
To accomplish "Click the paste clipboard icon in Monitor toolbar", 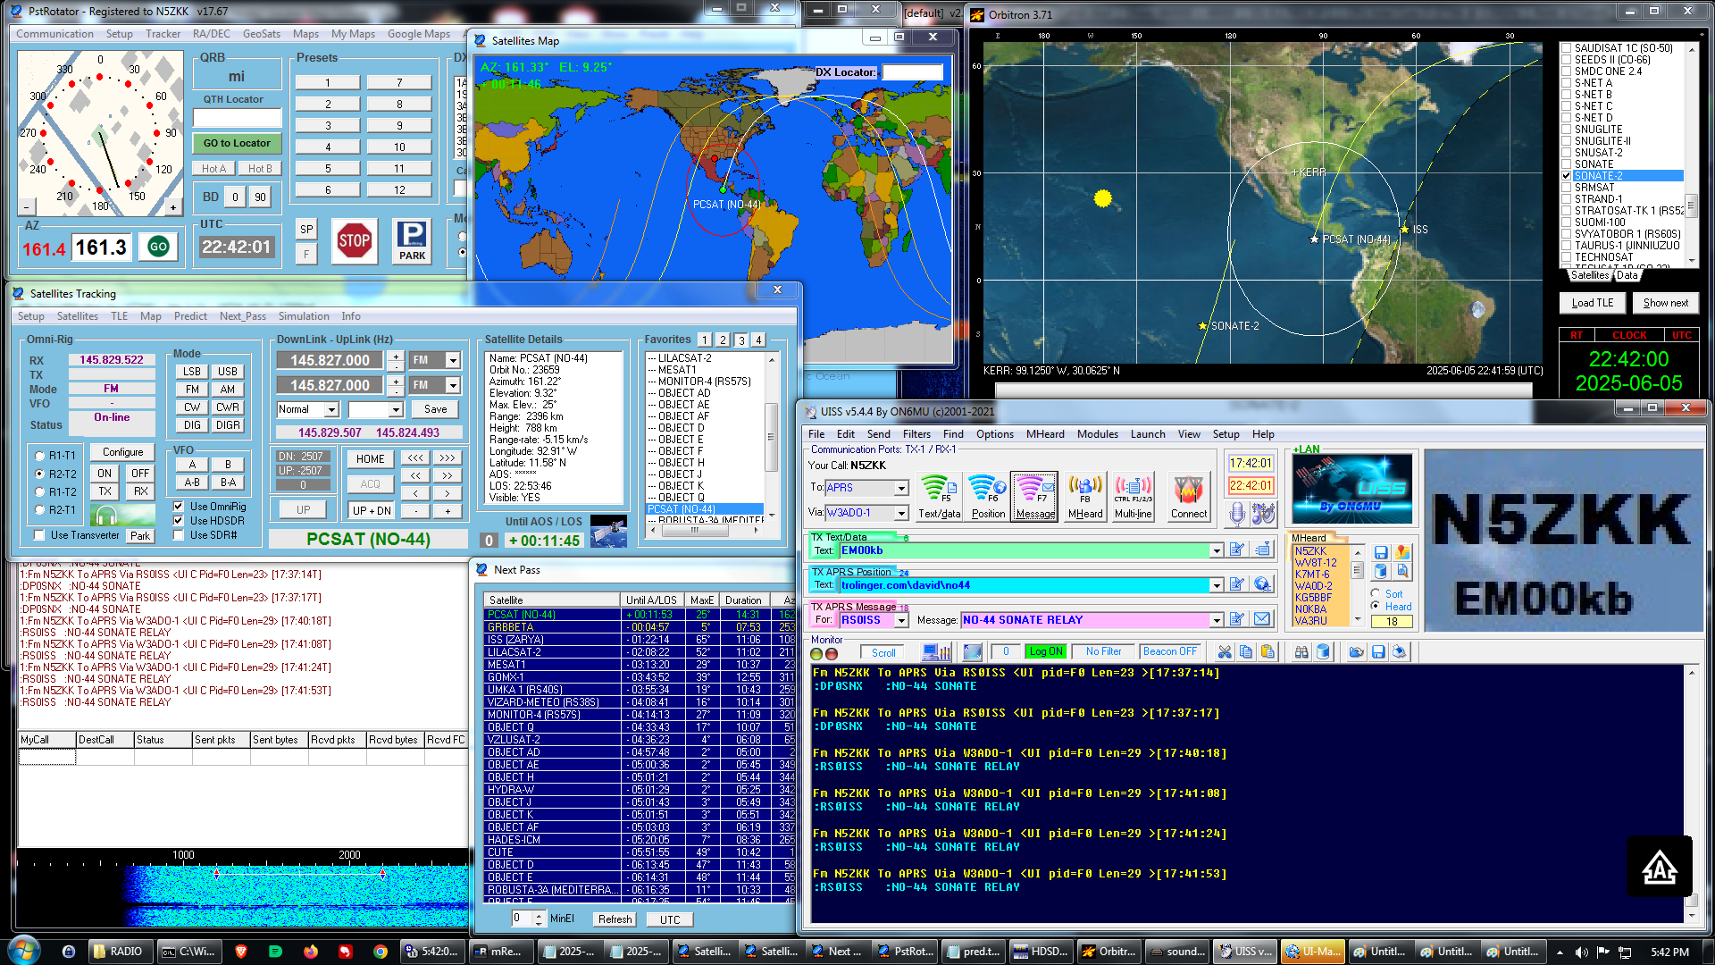I will click(1267, 652).
